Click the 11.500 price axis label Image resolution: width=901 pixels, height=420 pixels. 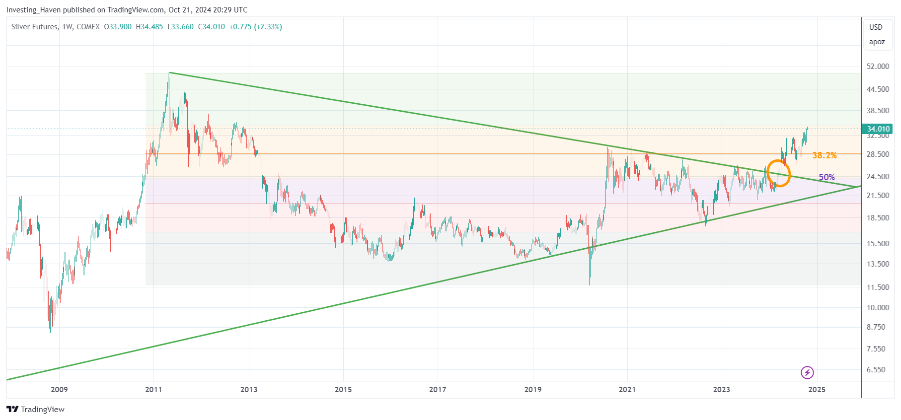pyautogui.click(x=878, y=287)
